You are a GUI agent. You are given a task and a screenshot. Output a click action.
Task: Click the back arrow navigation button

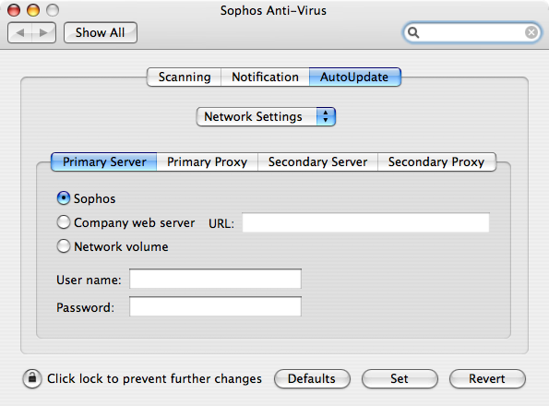point(19,32)
